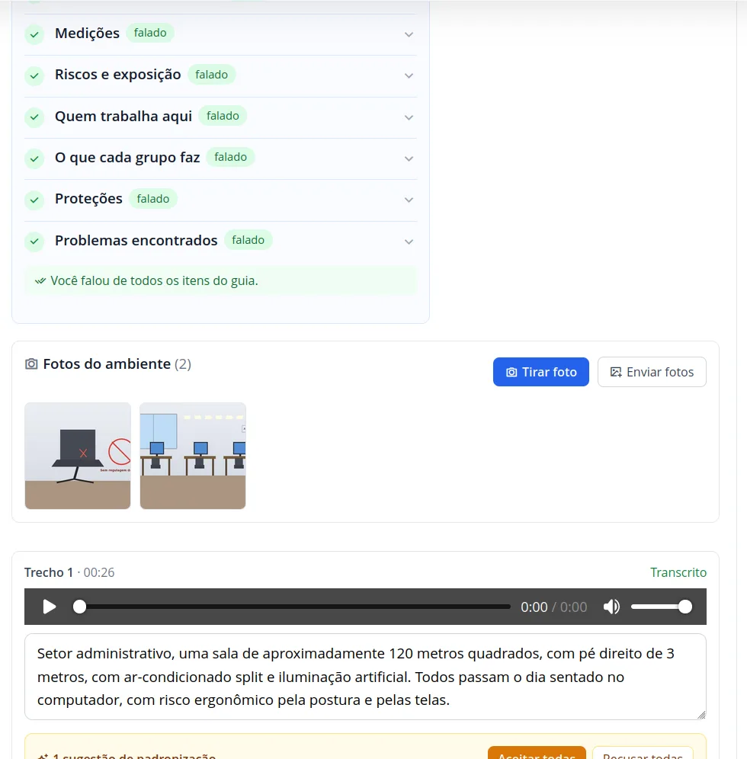Click the Enviar fotos button
747x759 pixels.
tap(652, 372)
